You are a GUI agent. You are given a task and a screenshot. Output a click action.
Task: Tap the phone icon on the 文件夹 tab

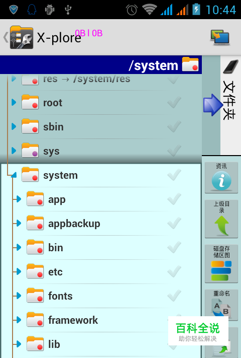pyautogui.click(x=231, y=67)
